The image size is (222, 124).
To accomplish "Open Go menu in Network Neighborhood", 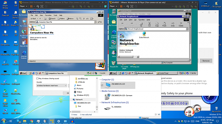I will [135, 20].
